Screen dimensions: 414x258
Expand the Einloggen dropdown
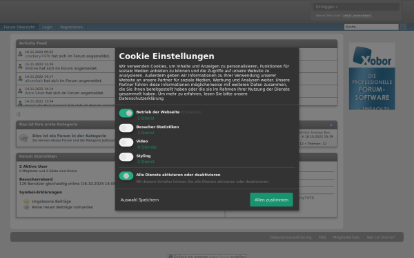(356, 7)
